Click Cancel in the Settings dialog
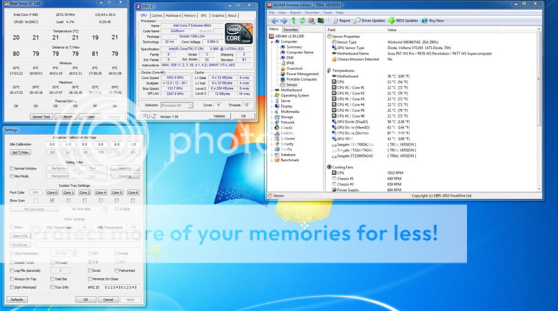This screenshot has width=558, height=311. coord(108,300)
